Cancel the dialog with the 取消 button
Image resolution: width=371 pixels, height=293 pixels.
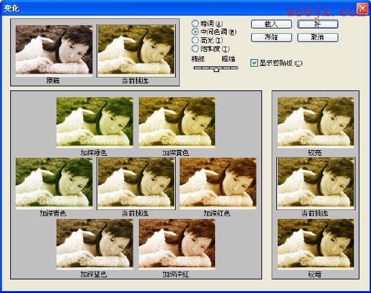click(317, 37)
